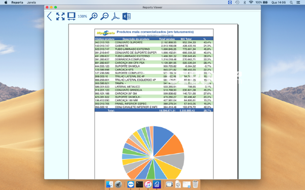Click the clock showing Qua 14:06
The height and width of the screenshot is (190, 305).
coord(279,3)
